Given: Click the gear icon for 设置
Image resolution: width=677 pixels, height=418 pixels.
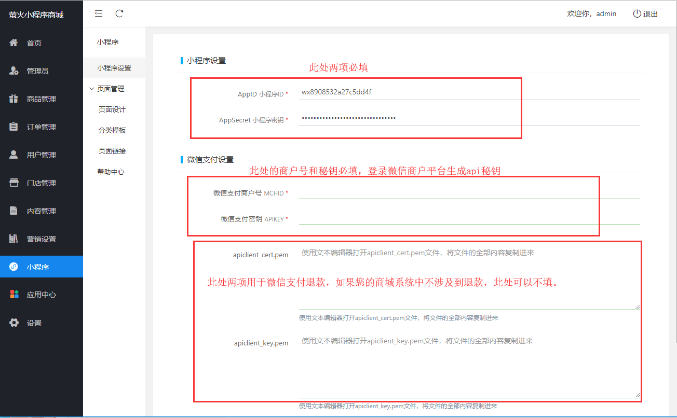Looking at the screenshot, I should 14,323.
